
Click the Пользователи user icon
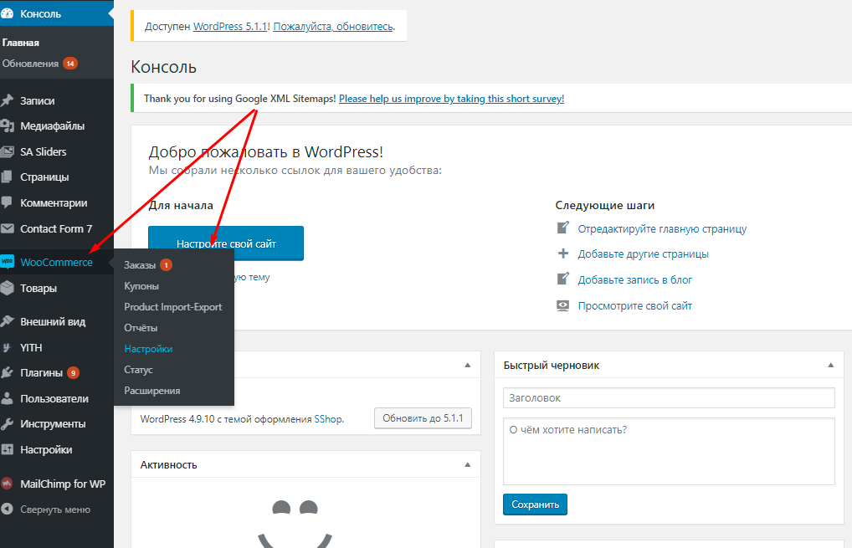(x=7, y=398)
